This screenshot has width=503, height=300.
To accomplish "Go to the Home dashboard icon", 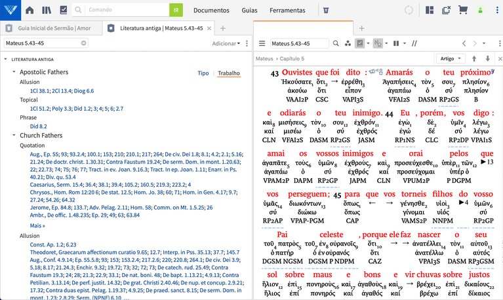I will click(30, 10).
